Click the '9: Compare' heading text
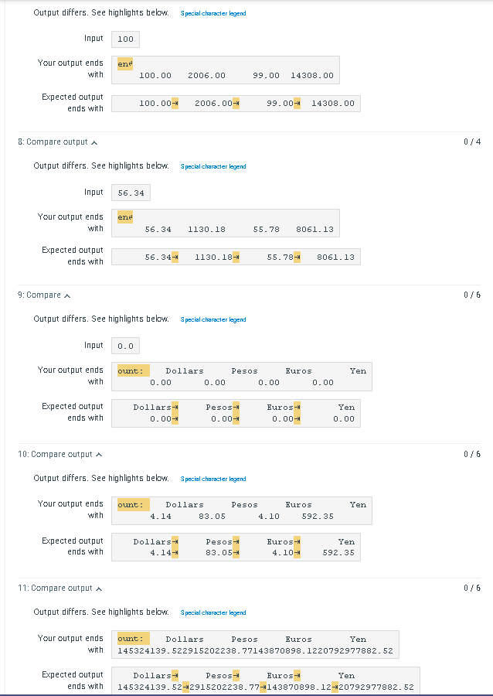493x696 pixels. pos(39,295)
